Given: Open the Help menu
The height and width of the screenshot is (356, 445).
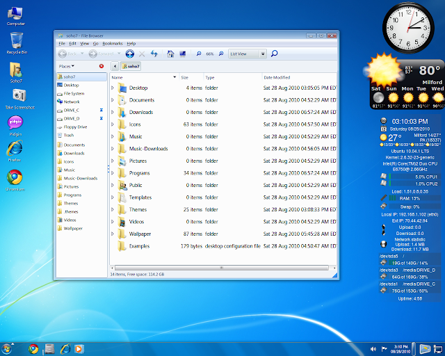Looking at the screenshot, I should (131, 43).
